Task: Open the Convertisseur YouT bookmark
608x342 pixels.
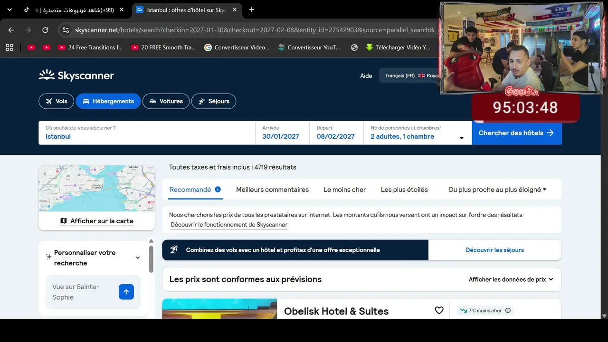Action: coord(309,47)
